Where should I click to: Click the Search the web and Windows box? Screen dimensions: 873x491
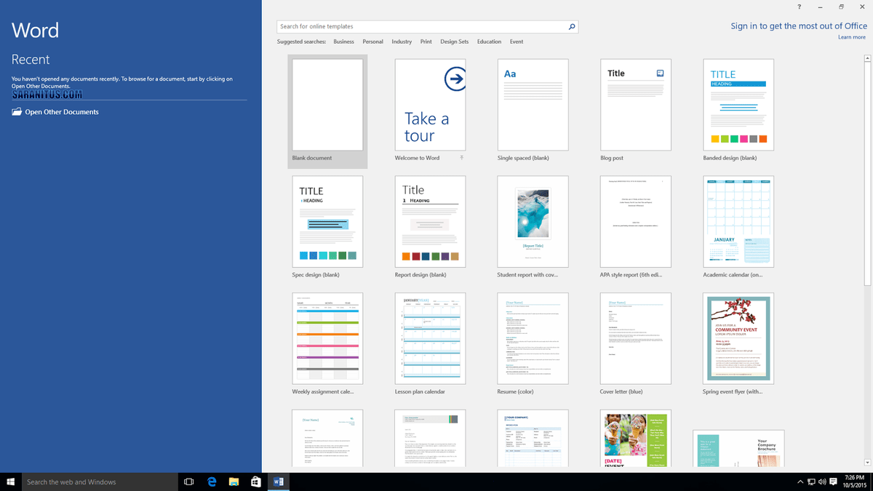click(100, 482)
